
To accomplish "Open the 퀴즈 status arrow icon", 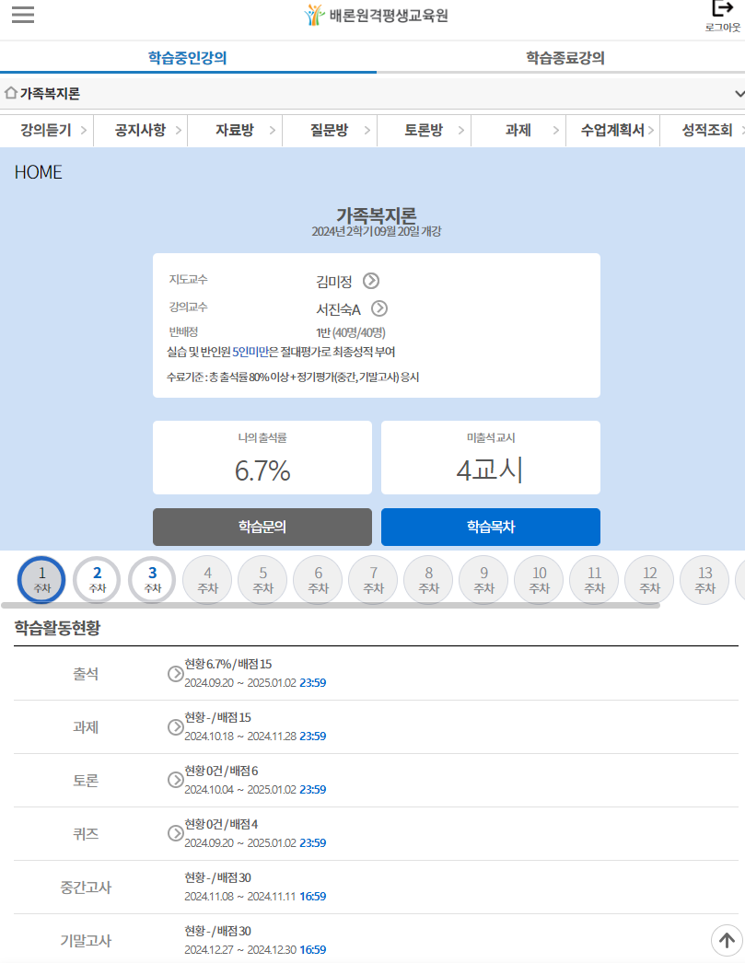I will click(x=175, y=834).
